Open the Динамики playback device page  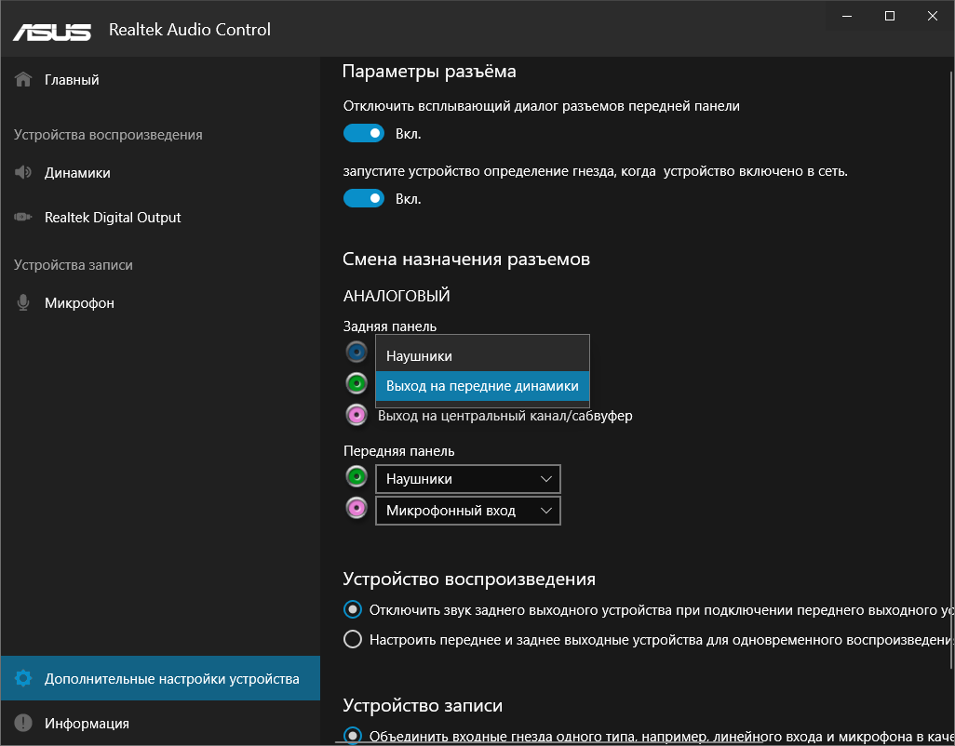(77, 173)
